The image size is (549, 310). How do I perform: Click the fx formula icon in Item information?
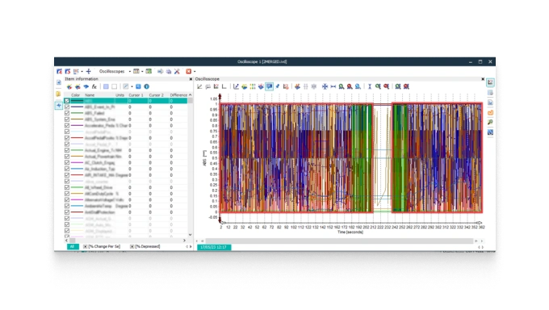pyautogui.click(x=94, y=86)
